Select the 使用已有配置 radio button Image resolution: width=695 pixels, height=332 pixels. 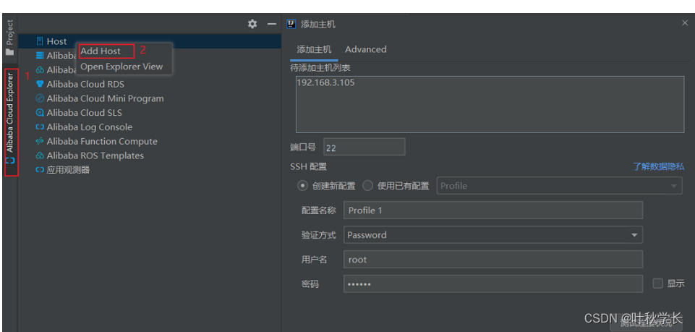(x=368, y=186)
